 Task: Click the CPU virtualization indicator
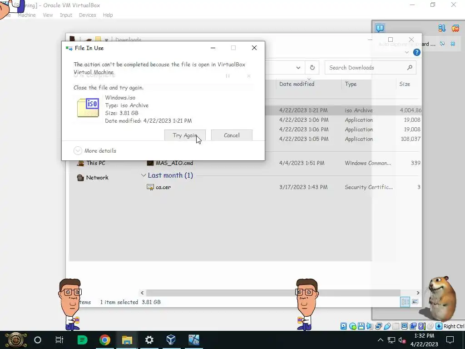422,326
